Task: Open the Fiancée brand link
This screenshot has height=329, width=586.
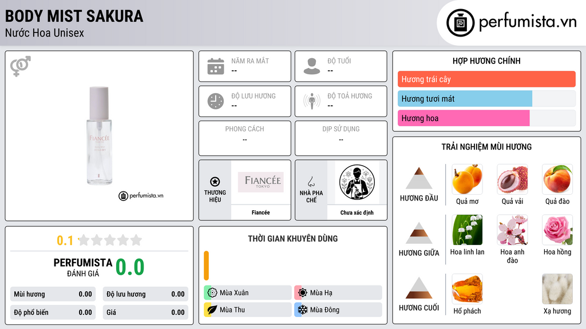Action: [x=260, y=212]
